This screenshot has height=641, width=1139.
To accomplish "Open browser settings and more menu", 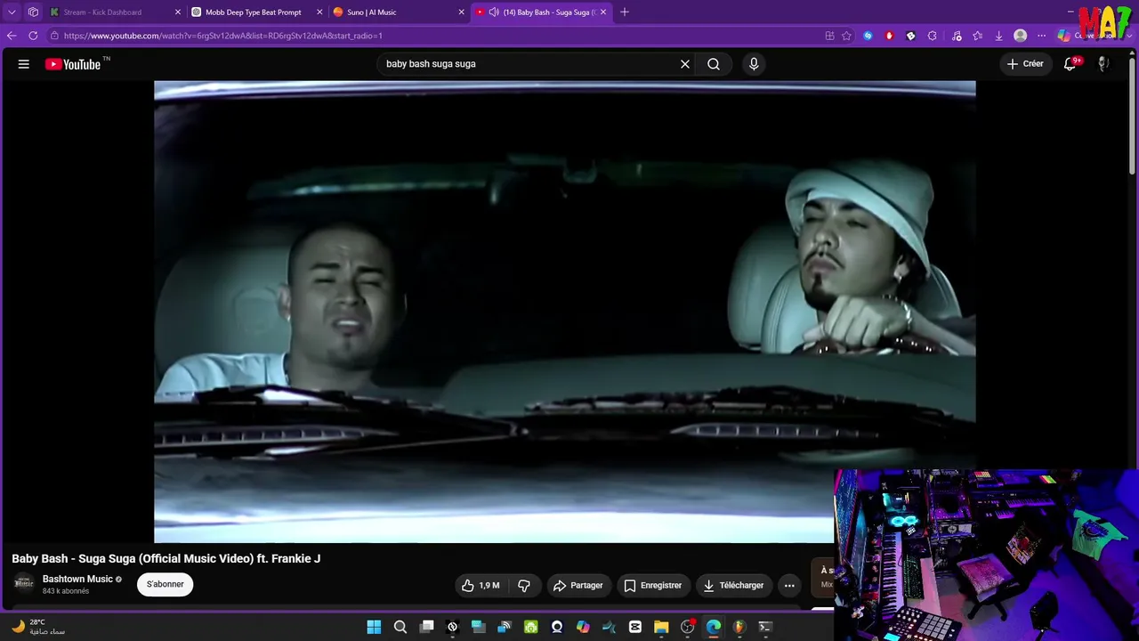I will (1042, 36).
